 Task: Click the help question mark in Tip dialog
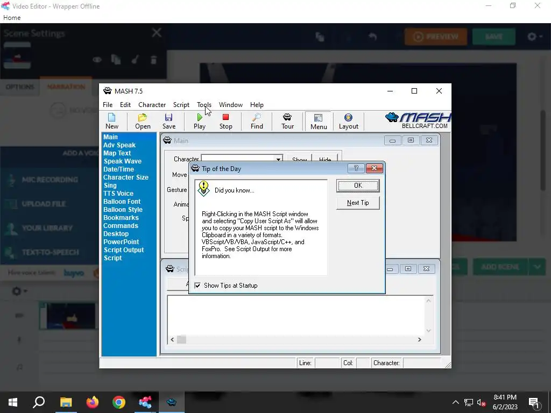coord(356,168)
